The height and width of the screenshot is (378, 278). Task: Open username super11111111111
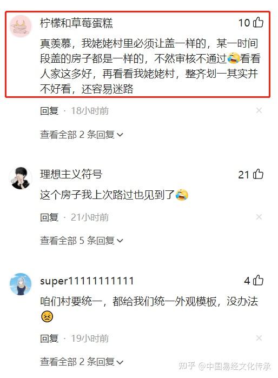(87, 281)
